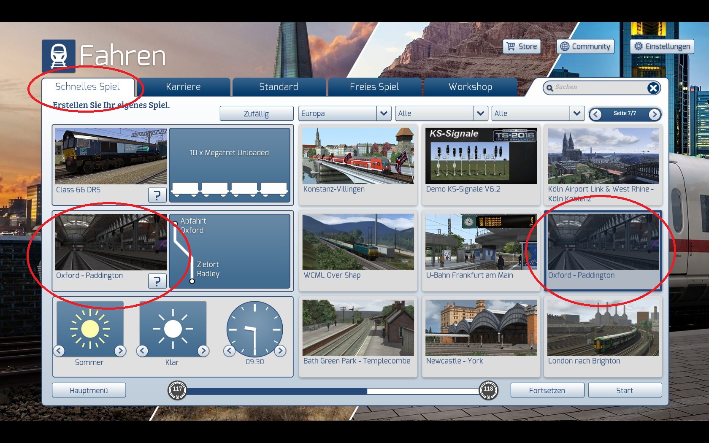The width and height of the screenshot is (709, 443).
Task: Set the clock time earlier
Action: tap(229, 351)
